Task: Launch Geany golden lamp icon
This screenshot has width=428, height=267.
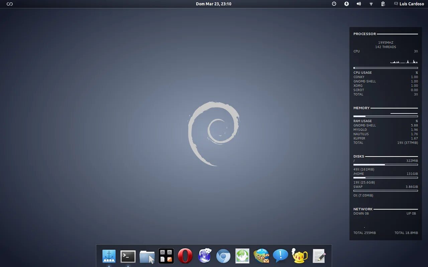Action: pos(300,256)
